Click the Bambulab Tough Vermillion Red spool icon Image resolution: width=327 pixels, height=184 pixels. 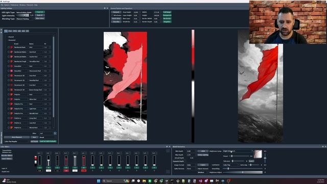12,61
